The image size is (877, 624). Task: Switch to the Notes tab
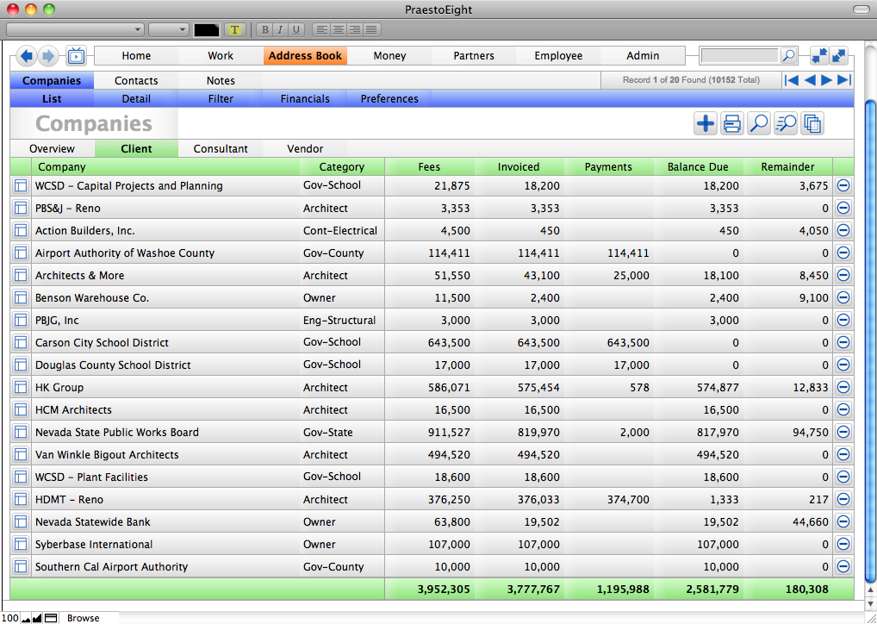221,81
